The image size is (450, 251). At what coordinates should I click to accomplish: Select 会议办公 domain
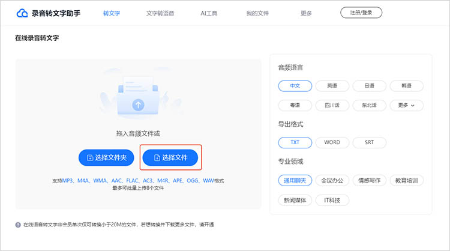pos(332,181)
